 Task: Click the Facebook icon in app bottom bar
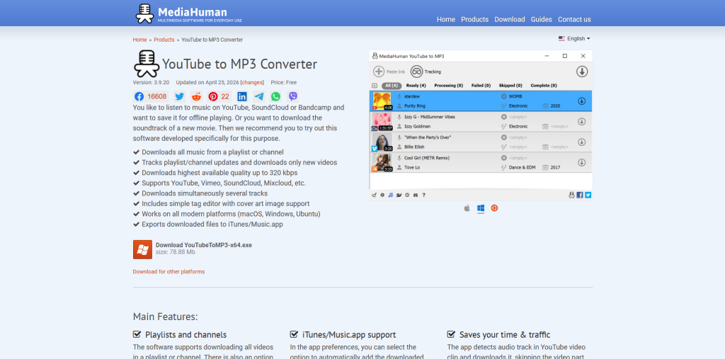580,195
